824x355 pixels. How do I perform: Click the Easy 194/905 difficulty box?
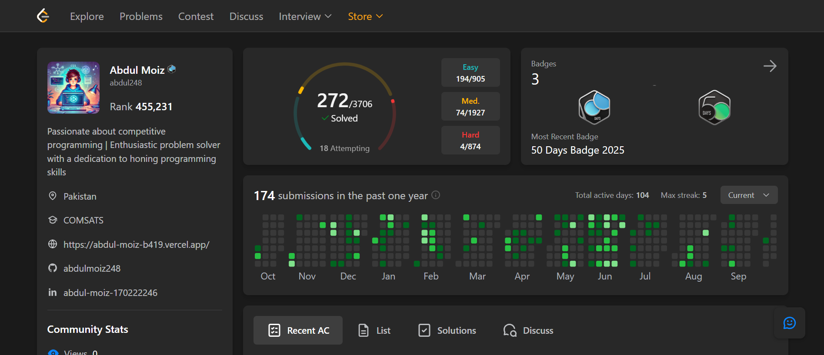click(470, 73)
